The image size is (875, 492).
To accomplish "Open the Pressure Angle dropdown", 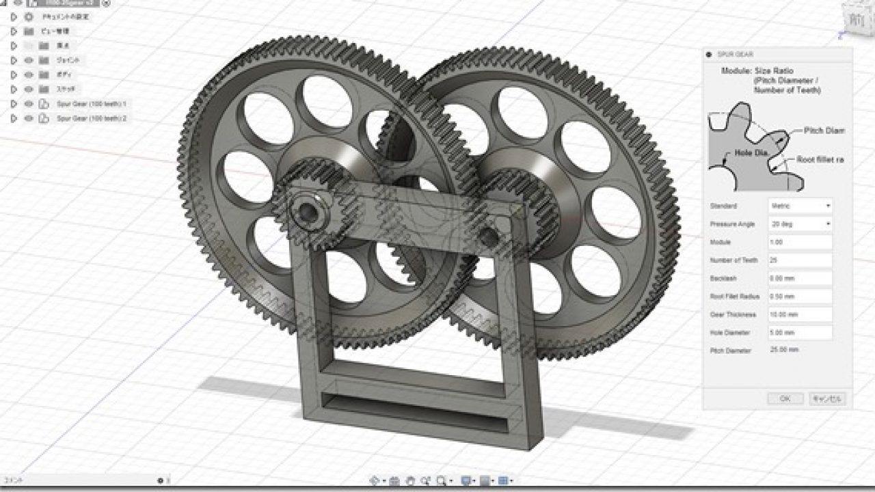I will click(x=800, y=224).
